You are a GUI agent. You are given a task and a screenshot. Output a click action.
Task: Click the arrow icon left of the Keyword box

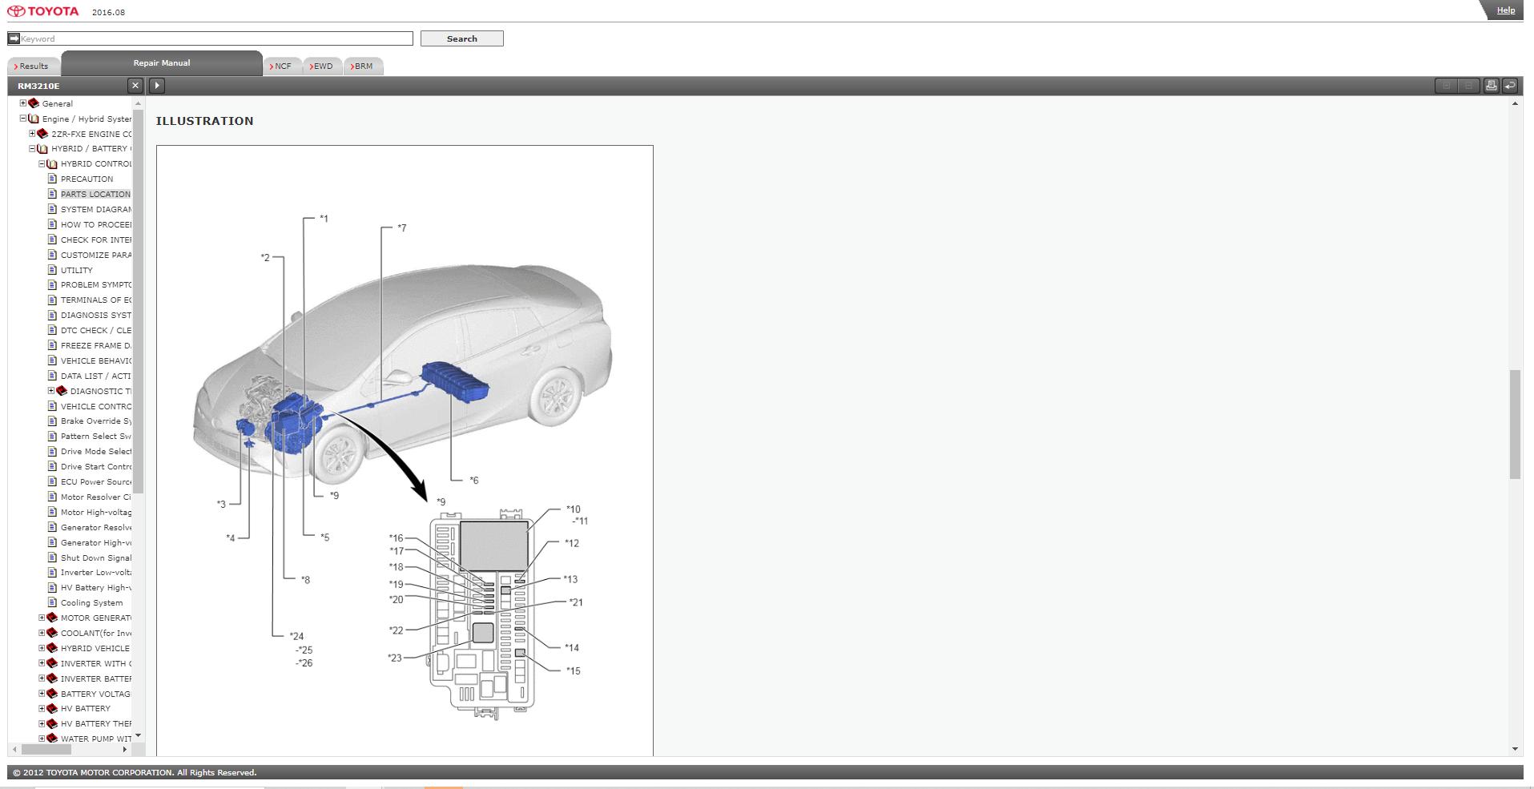pyautogui.click(x=14, y=38)
